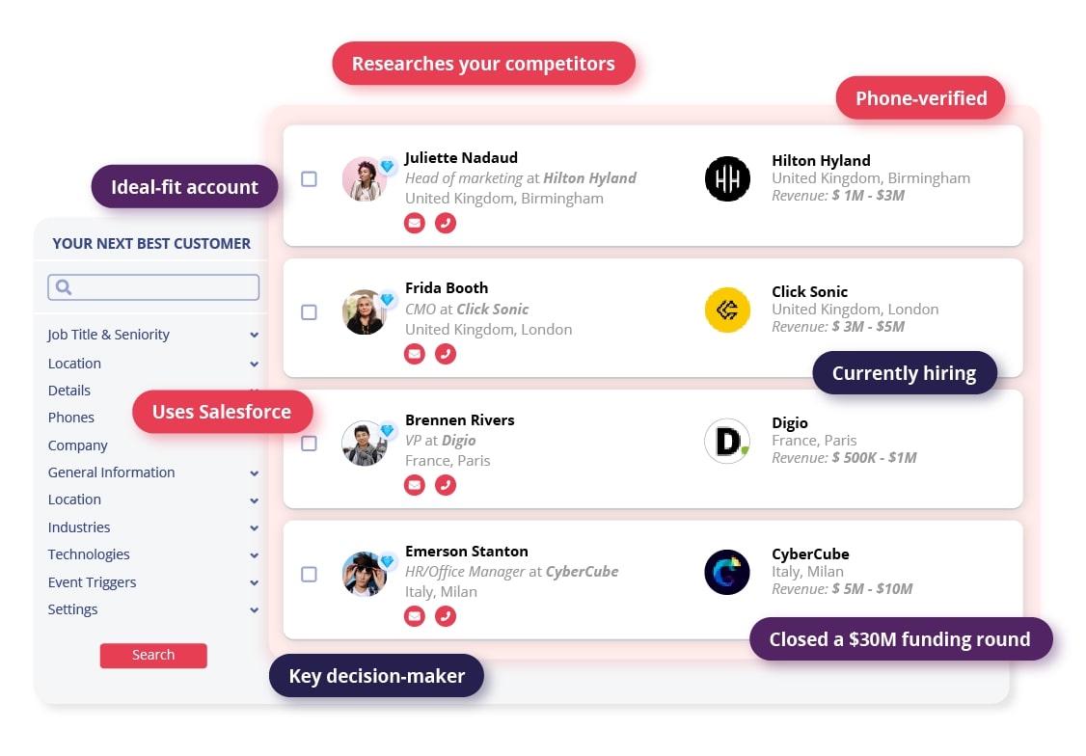Image resolution: width=1086 pixels, height=756 pixels.
Task: Click the phone icon under Juliette Nadaud
Action: tap(446, 223)
